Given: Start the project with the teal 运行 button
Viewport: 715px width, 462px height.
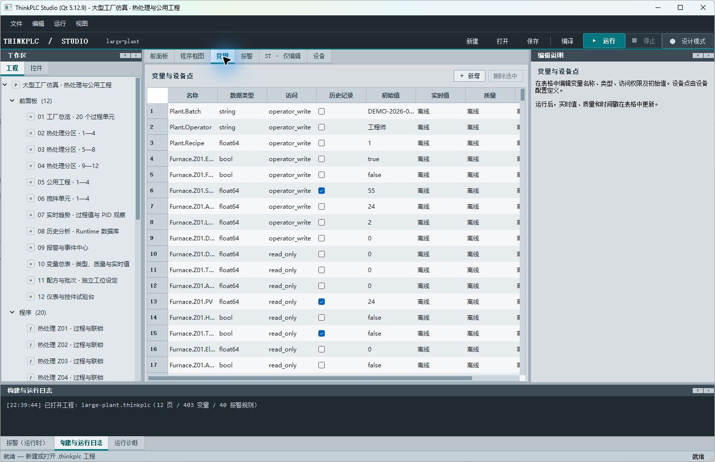Looking at the screenshot, I should pos(603,41).
